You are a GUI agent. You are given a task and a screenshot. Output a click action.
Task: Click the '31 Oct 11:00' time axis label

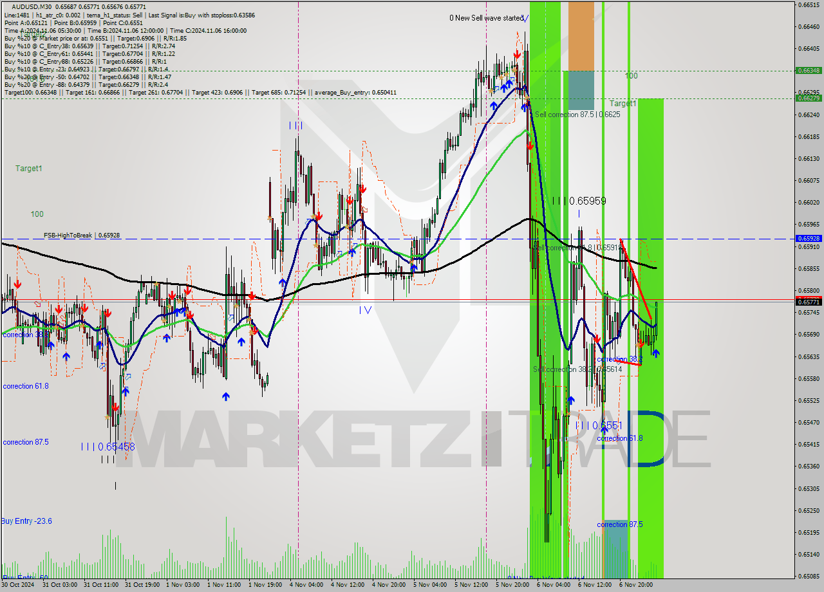point(102,585)
